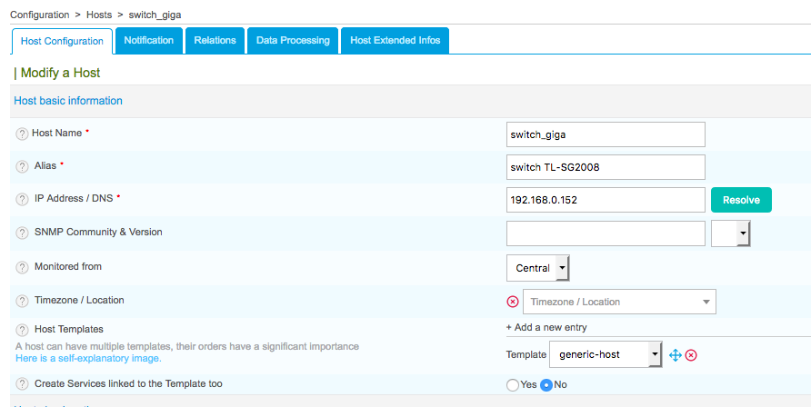This screenshot has height=407, width=811.
Task: Click the help icon beside Alias
Action: 22,166
